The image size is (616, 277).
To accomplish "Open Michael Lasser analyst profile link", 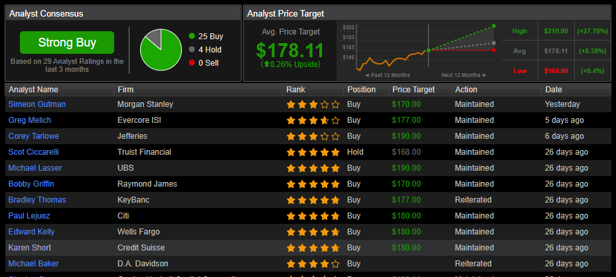I will click(35, 168).
